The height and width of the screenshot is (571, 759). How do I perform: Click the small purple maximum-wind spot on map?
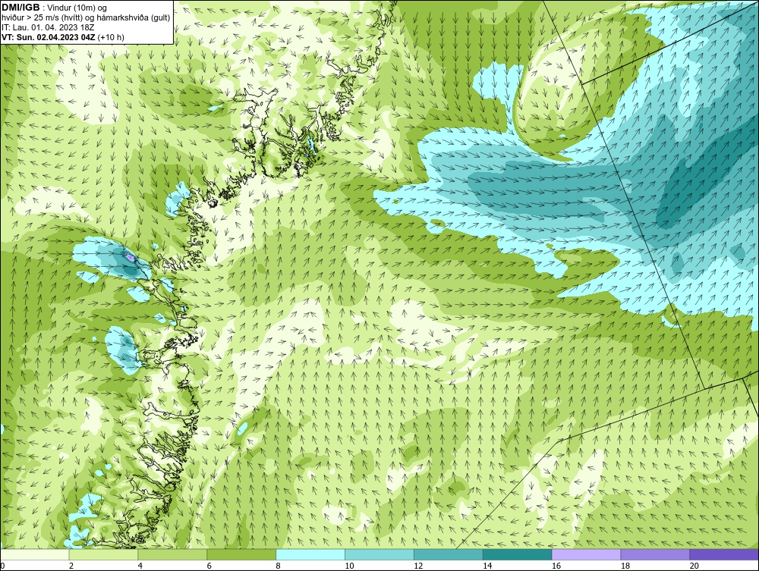tap(129, 257)
